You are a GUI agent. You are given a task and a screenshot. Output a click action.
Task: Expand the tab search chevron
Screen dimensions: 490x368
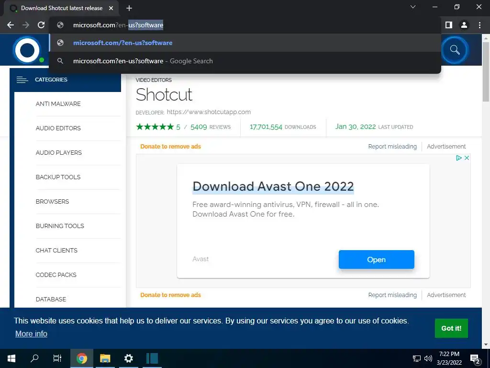tap(413, 7)
